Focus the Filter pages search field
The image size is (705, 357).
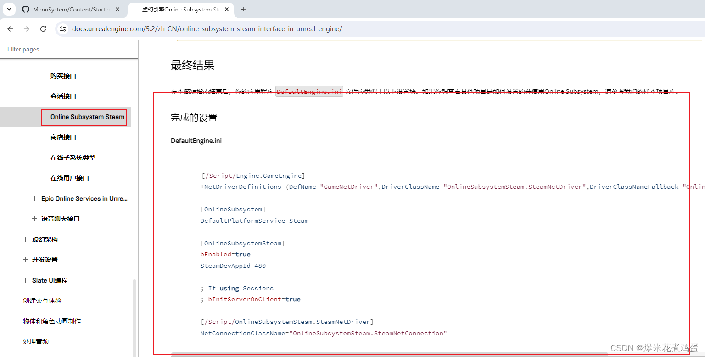[x=69, y=49]
